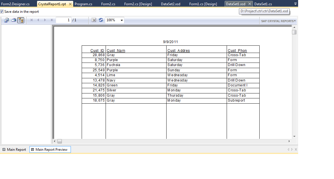The height and width of the screenshot is (179, 334).
Task: Go to next page arrow
Action: point(45,20)
